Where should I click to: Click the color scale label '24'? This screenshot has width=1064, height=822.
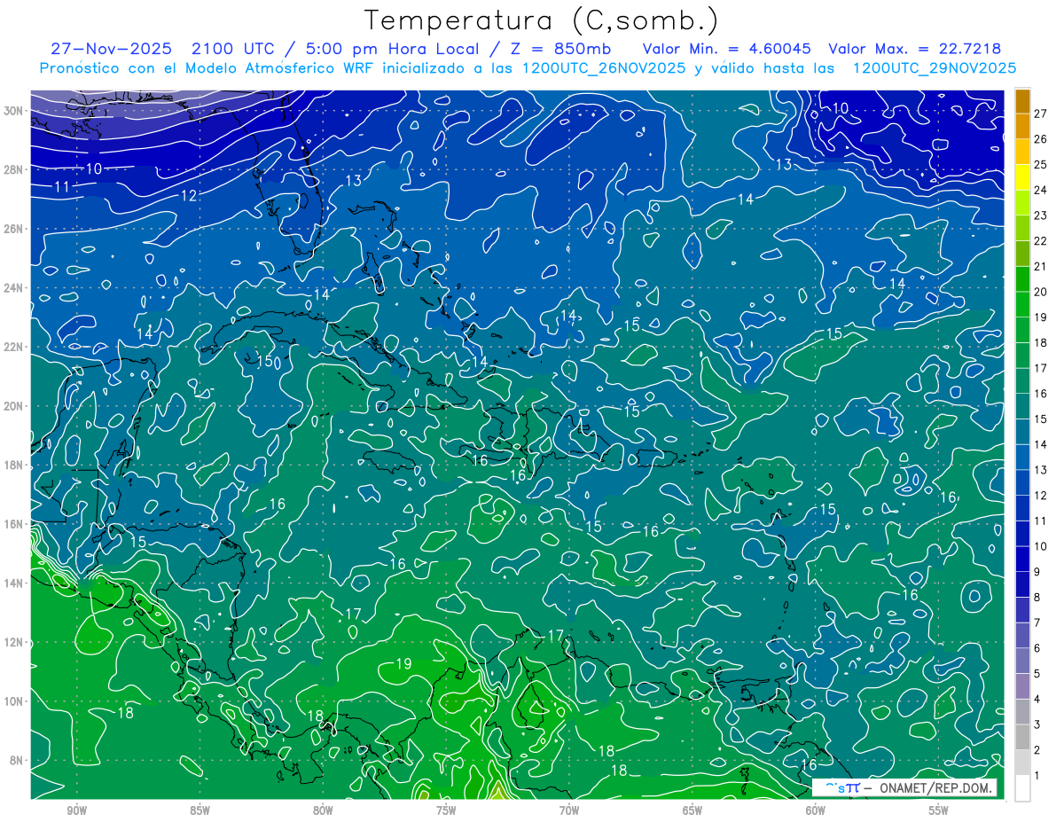[1041, 190]
